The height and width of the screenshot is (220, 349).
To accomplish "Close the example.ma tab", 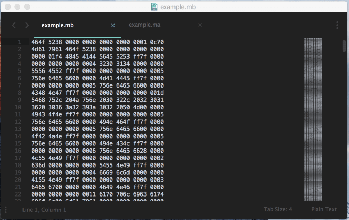I will coord(200,25).
